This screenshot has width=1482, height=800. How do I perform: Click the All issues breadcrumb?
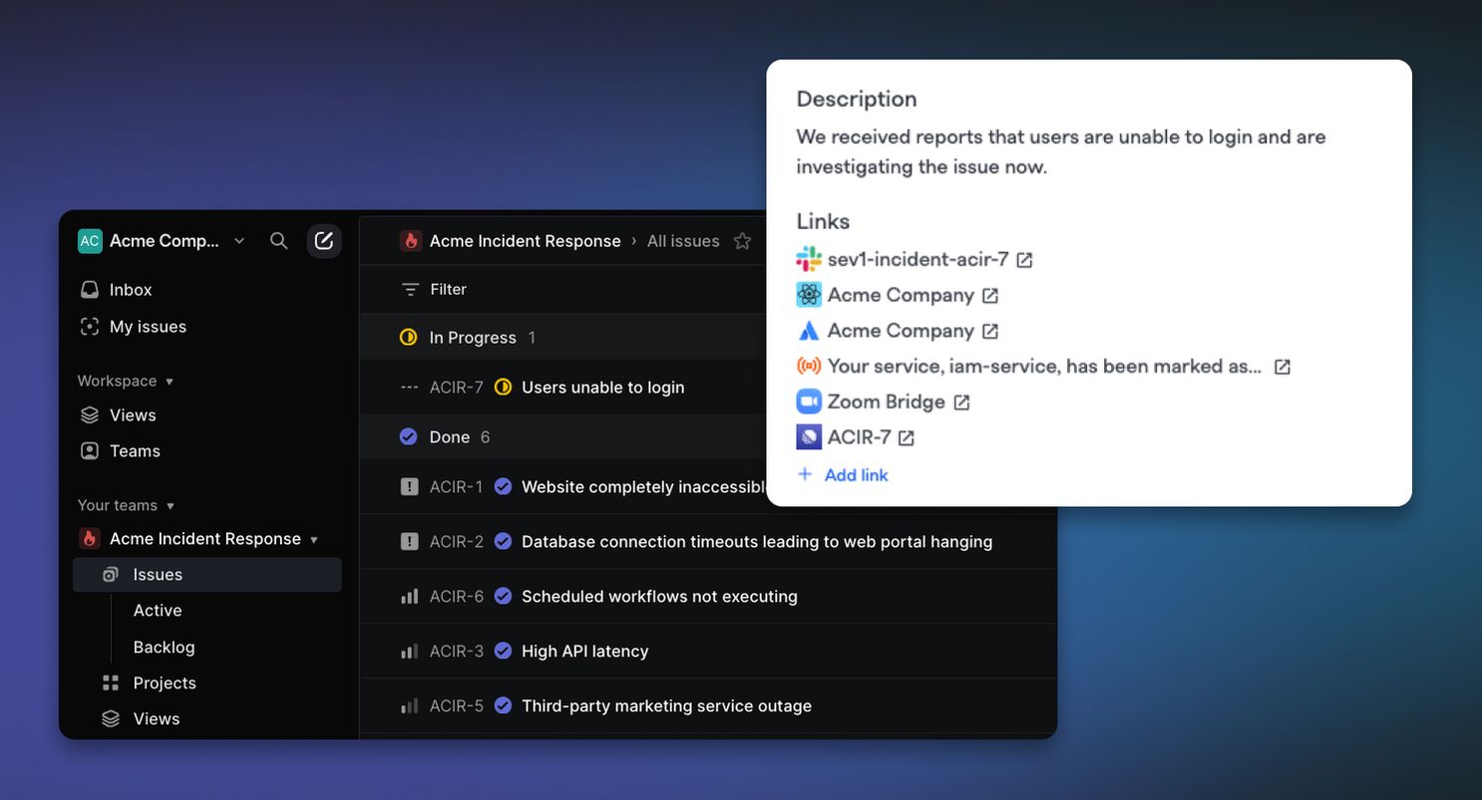[x=683, y=241]
